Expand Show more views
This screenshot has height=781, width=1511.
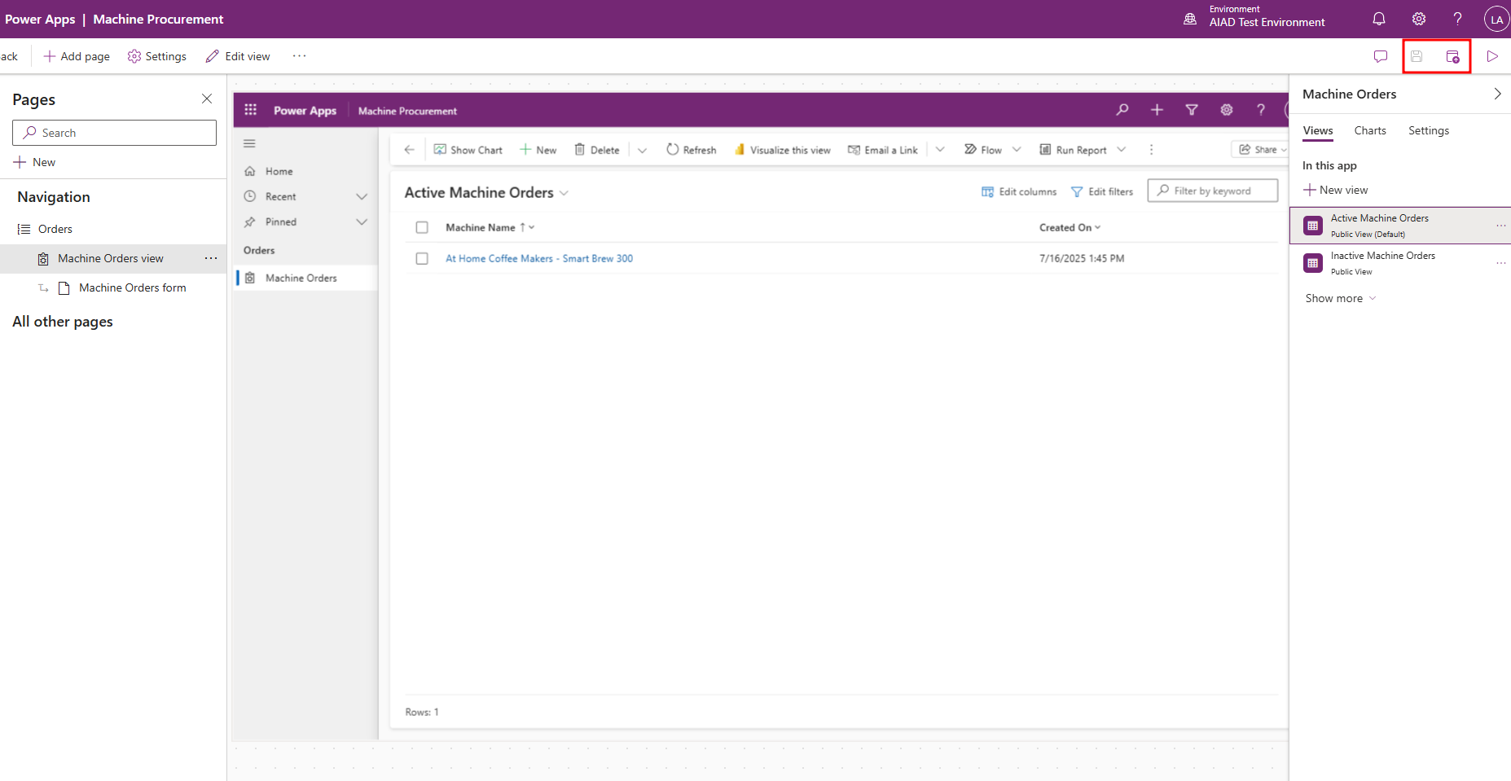coord(1341,298)
